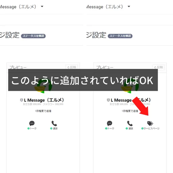
Task: Click the このように追加されていればOK caption banner
Action: [83, 80]
